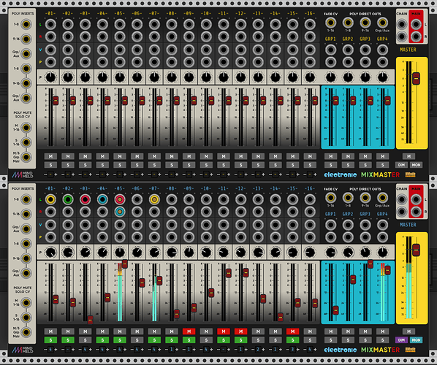Unmute track 15 on the bottom mixer
This screenshot has height=365, width=437.
[x=292, y=331]
